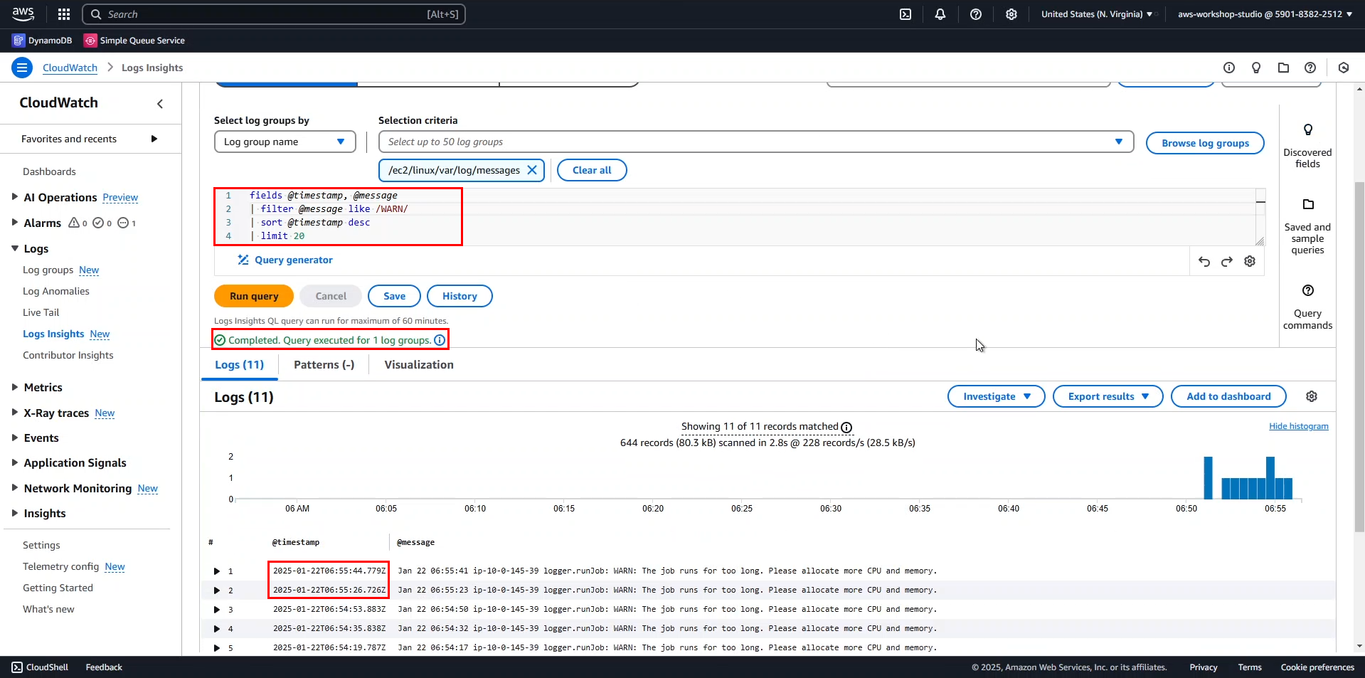
Task: Click the lightbulb icon in breadcrumb bar
Action: click(1256, 68)
